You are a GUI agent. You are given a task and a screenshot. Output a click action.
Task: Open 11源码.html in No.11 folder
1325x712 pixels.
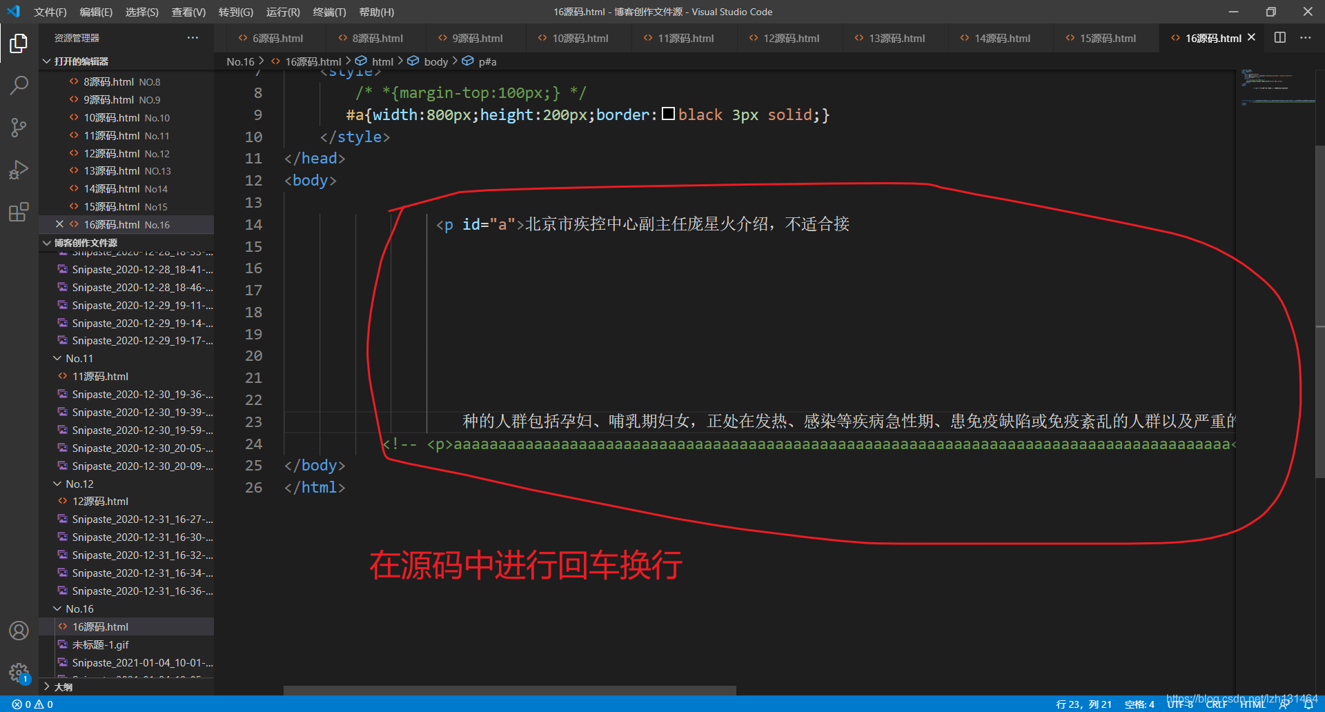tap(127, 377)
